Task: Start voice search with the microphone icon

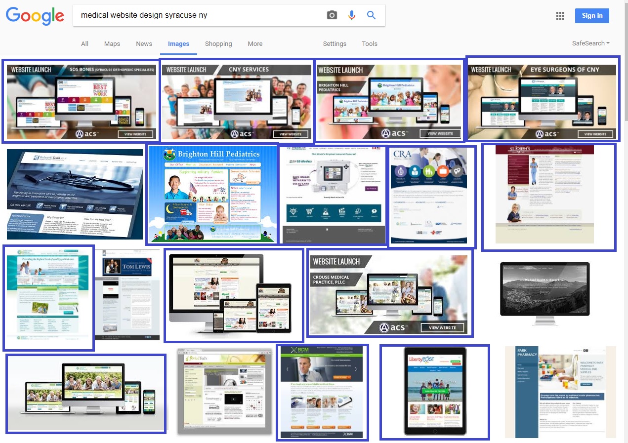Action: [x=352, y=15]
